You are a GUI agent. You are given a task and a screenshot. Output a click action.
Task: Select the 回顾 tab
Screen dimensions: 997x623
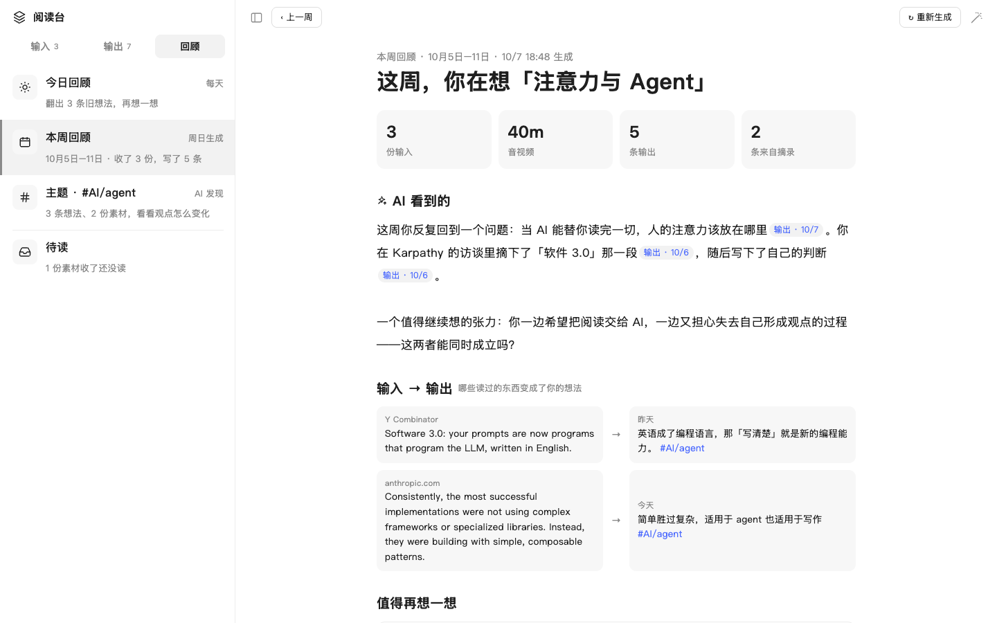click(190, 46)
